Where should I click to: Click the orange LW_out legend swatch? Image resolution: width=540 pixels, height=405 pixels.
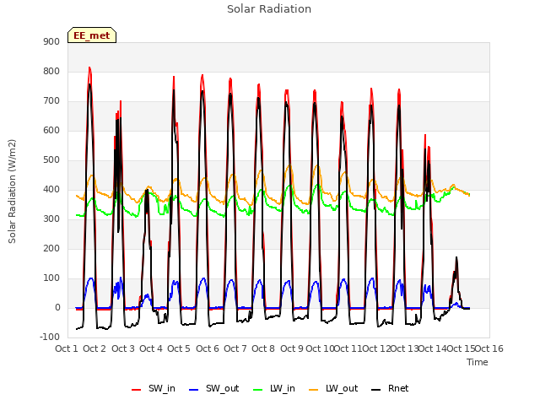[314, 390]
